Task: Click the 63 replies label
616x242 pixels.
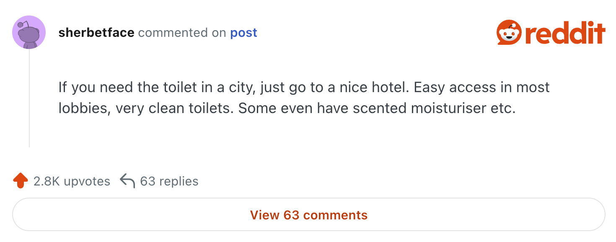Action: point(169,181)
